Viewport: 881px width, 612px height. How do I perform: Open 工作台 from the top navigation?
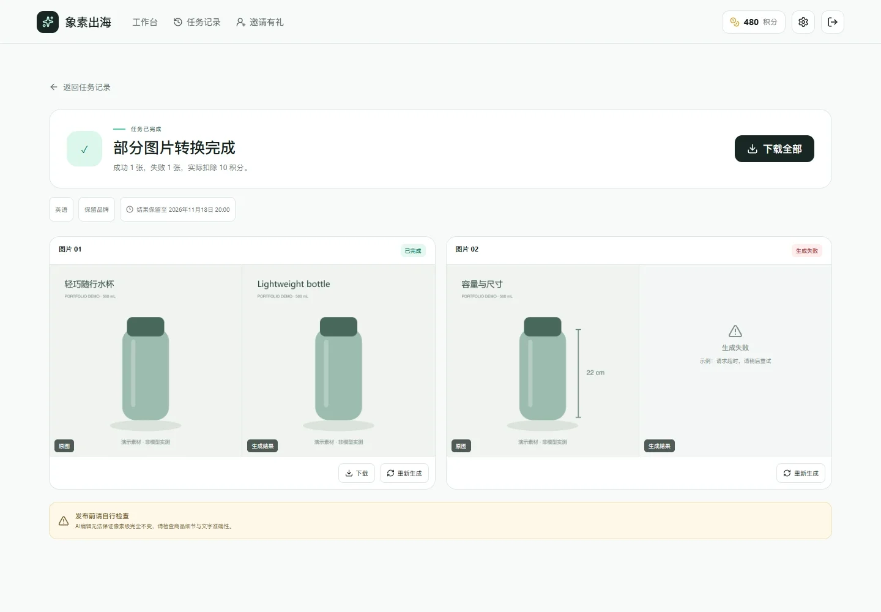(x=145, y=22)
